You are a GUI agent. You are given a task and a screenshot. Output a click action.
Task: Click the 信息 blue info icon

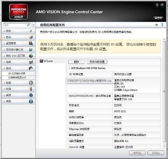31,101
